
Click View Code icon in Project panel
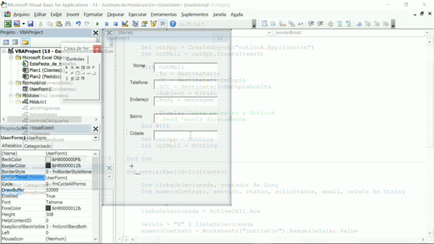6,42
